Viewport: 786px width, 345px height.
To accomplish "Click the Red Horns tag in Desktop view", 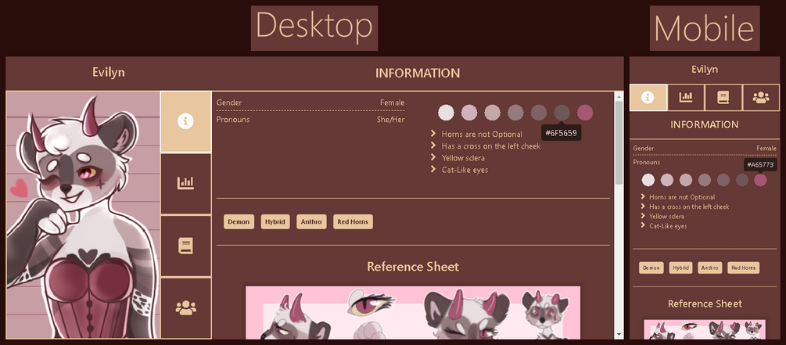I will tap(353, 221).
